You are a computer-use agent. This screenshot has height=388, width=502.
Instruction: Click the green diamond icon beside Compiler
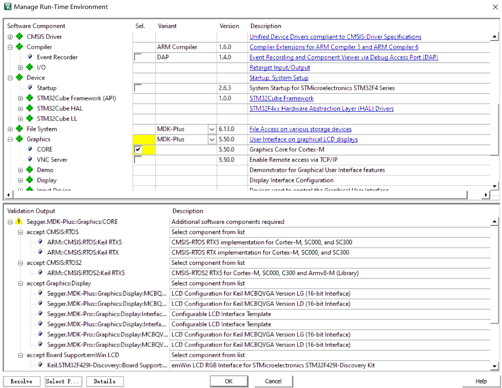[x=19, y=47]
